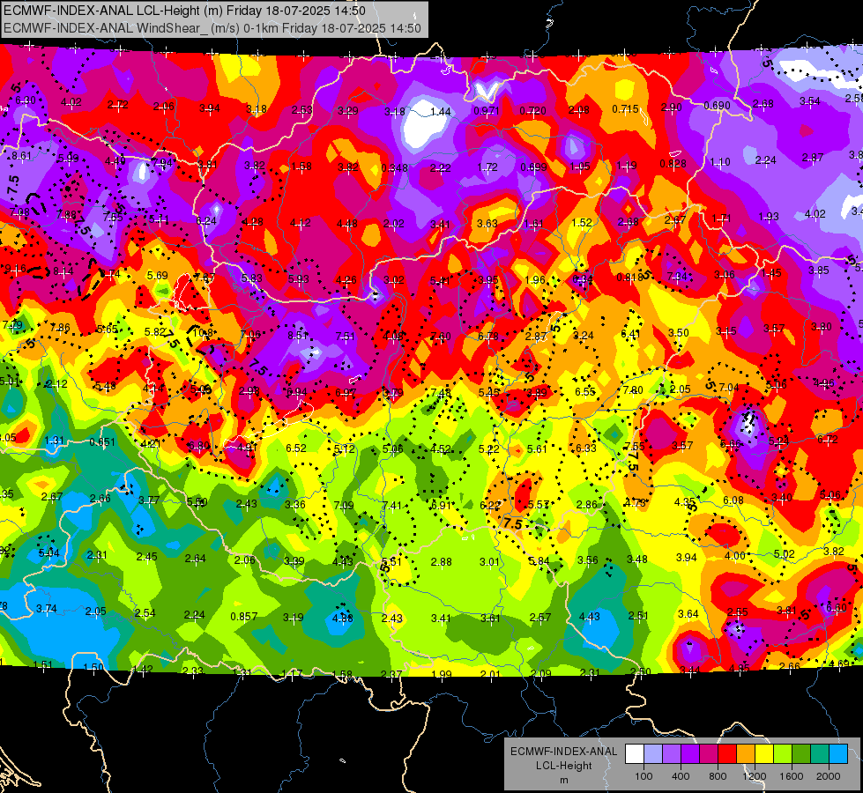Select the lime green legend swatch

point(783,753)
